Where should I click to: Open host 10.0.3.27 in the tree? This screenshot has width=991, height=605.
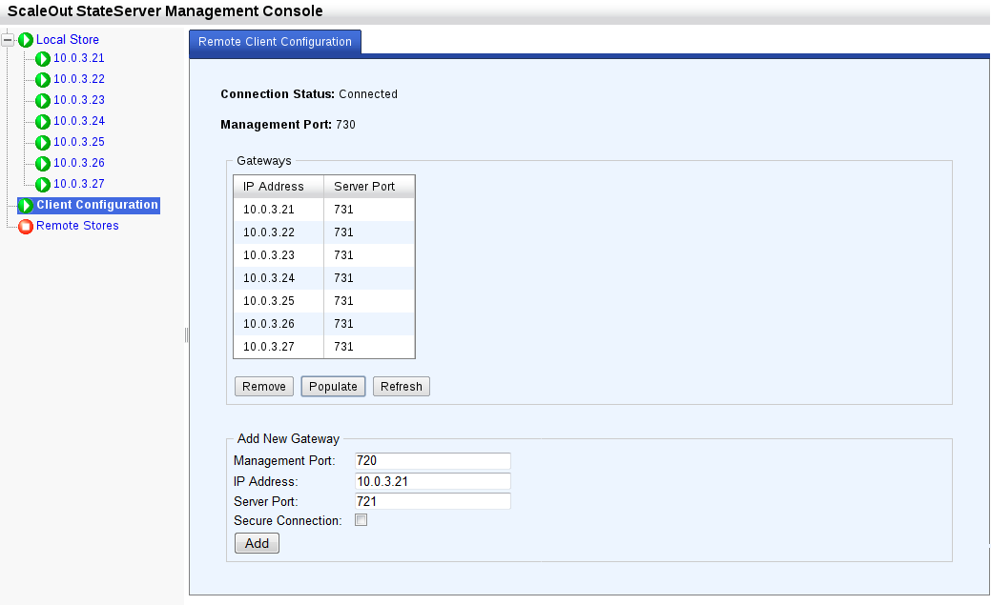79,183
